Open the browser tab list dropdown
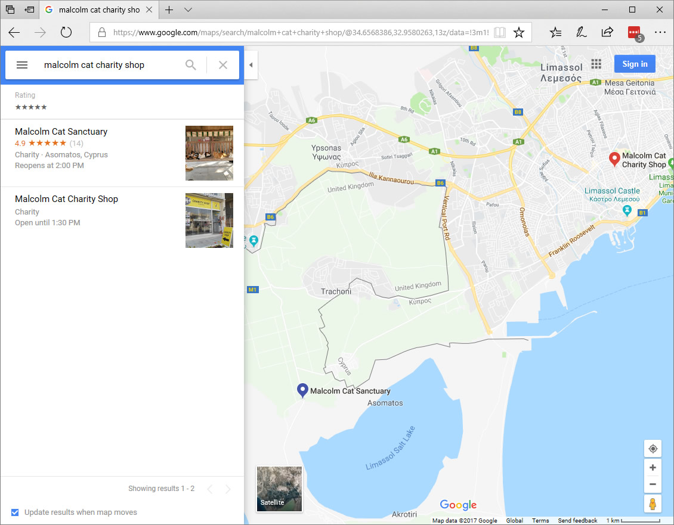This screenshot has width=674, height=525. point(188,10)
